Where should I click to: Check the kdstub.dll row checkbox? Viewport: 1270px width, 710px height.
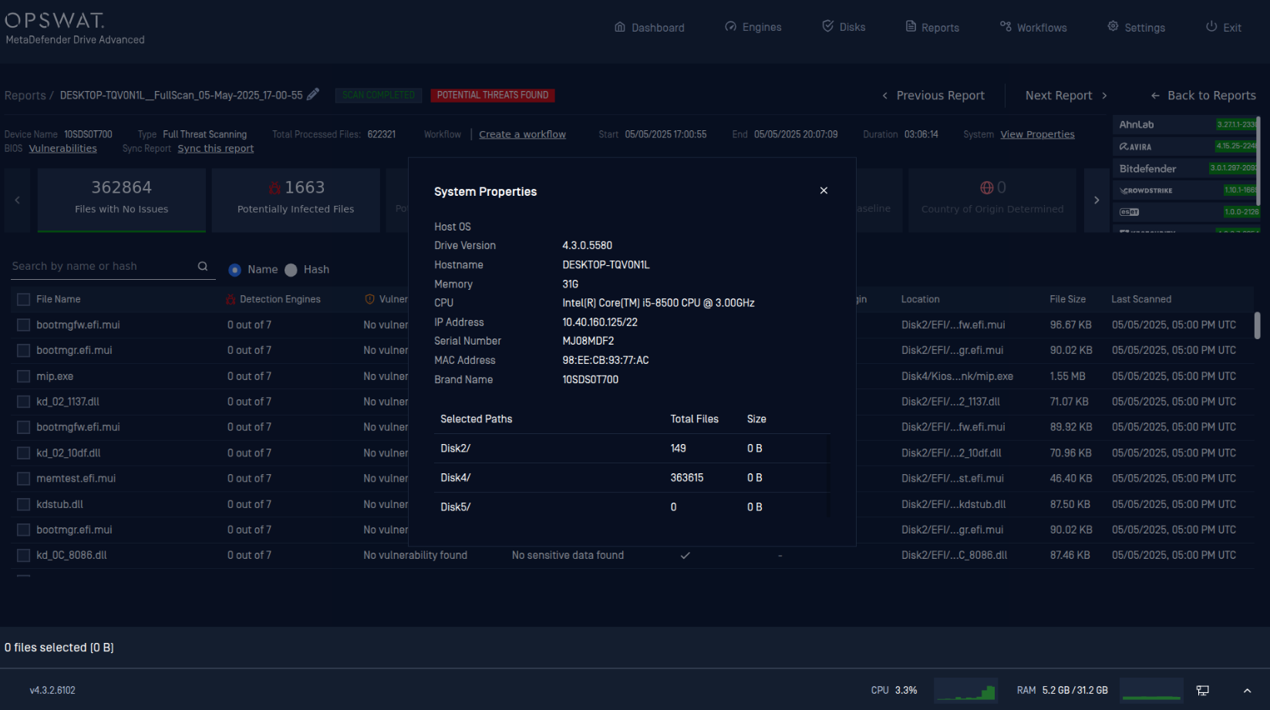pos(23,504)
